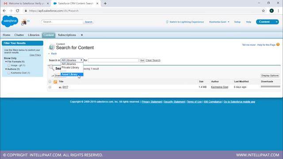Open the Kasheeka Goel user menu

219,22
